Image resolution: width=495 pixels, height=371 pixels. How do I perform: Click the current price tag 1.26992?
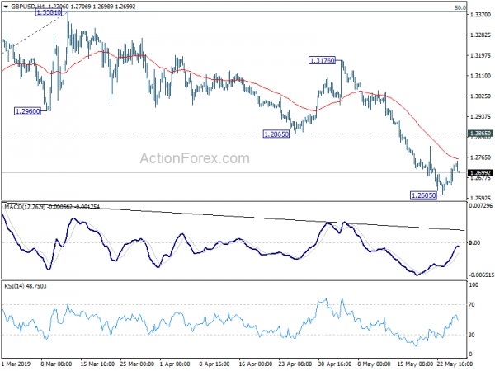click(x=480, y=173)
